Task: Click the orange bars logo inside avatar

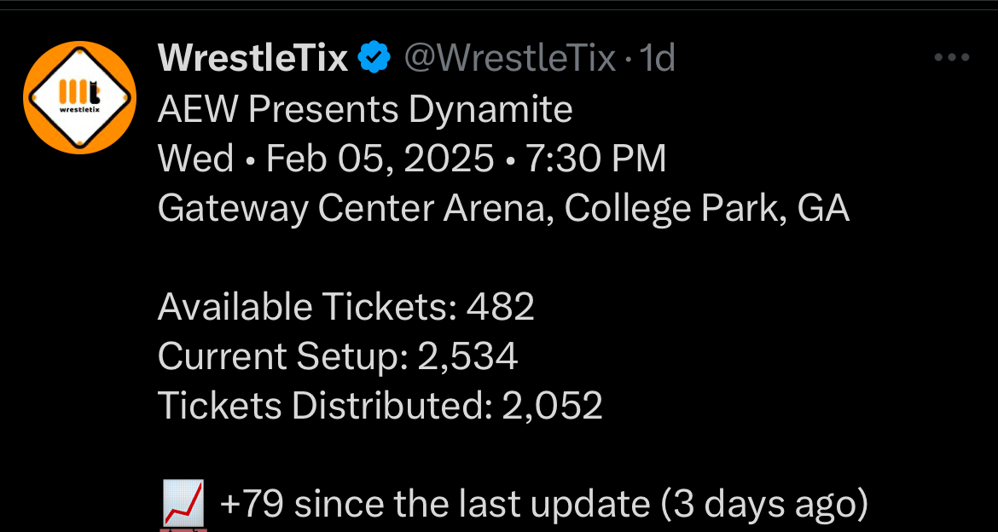Action: point(72,91)
